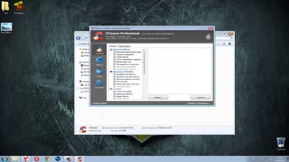Launch Google Chrome from the taskbar

47,159
